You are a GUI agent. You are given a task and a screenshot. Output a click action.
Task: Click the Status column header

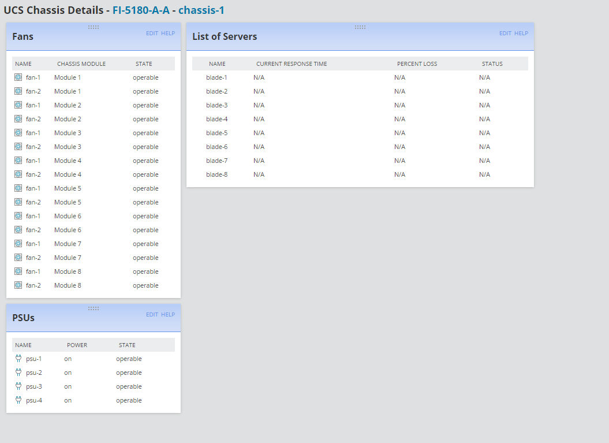click(492, 64)
